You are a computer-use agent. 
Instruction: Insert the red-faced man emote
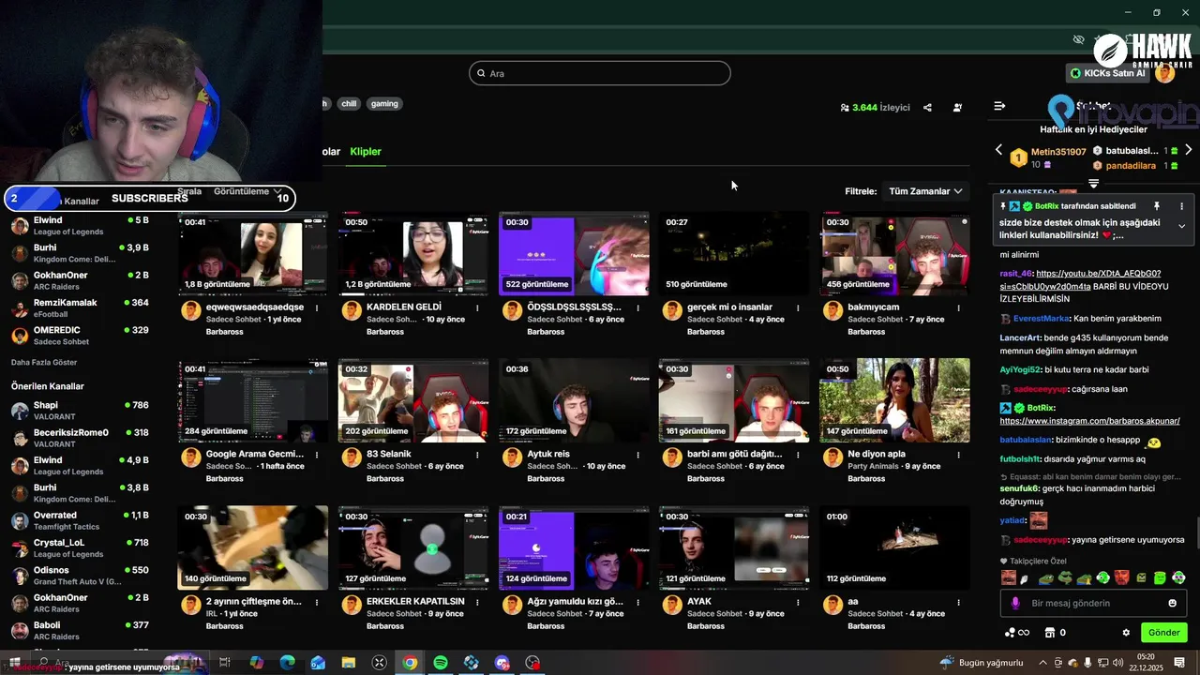1122,578
